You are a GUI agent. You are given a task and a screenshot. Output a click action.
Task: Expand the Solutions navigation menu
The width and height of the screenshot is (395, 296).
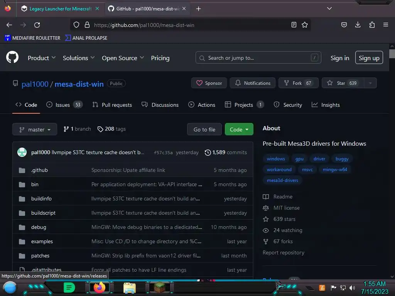(x=79, y=58)
